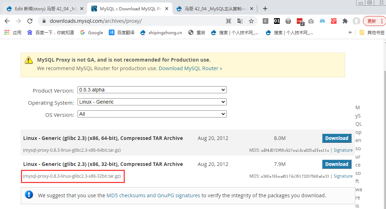Switch to the Edit 新闻(story) tab
This screenshot has height=209, width=386.
(44, 9)
